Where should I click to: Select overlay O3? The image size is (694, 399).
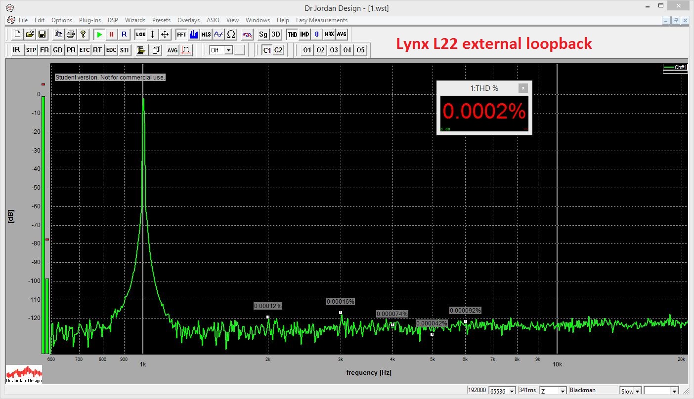tap(334, 50)
